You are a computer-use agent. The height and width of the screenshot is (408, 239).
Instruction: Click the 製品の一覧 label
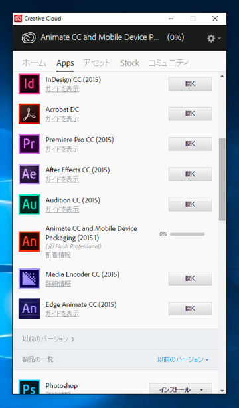click(38, 359)
